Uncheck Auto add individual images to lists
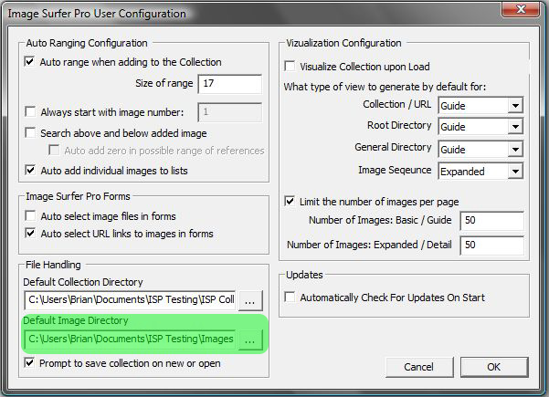The height and width of the screenshot is (397, 549). (30, 171)
